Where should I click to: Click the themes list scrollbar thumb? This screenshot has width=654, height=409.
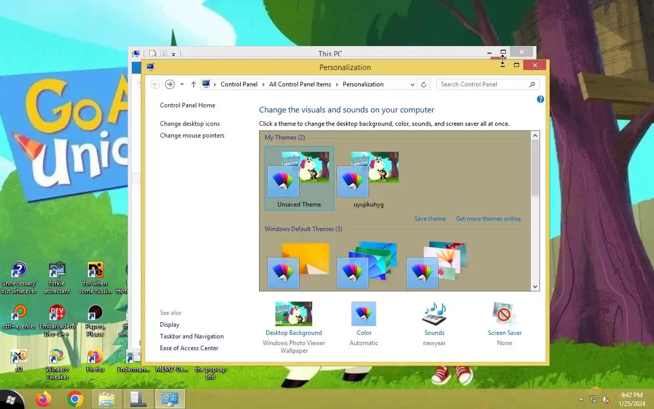coord(535,168)
